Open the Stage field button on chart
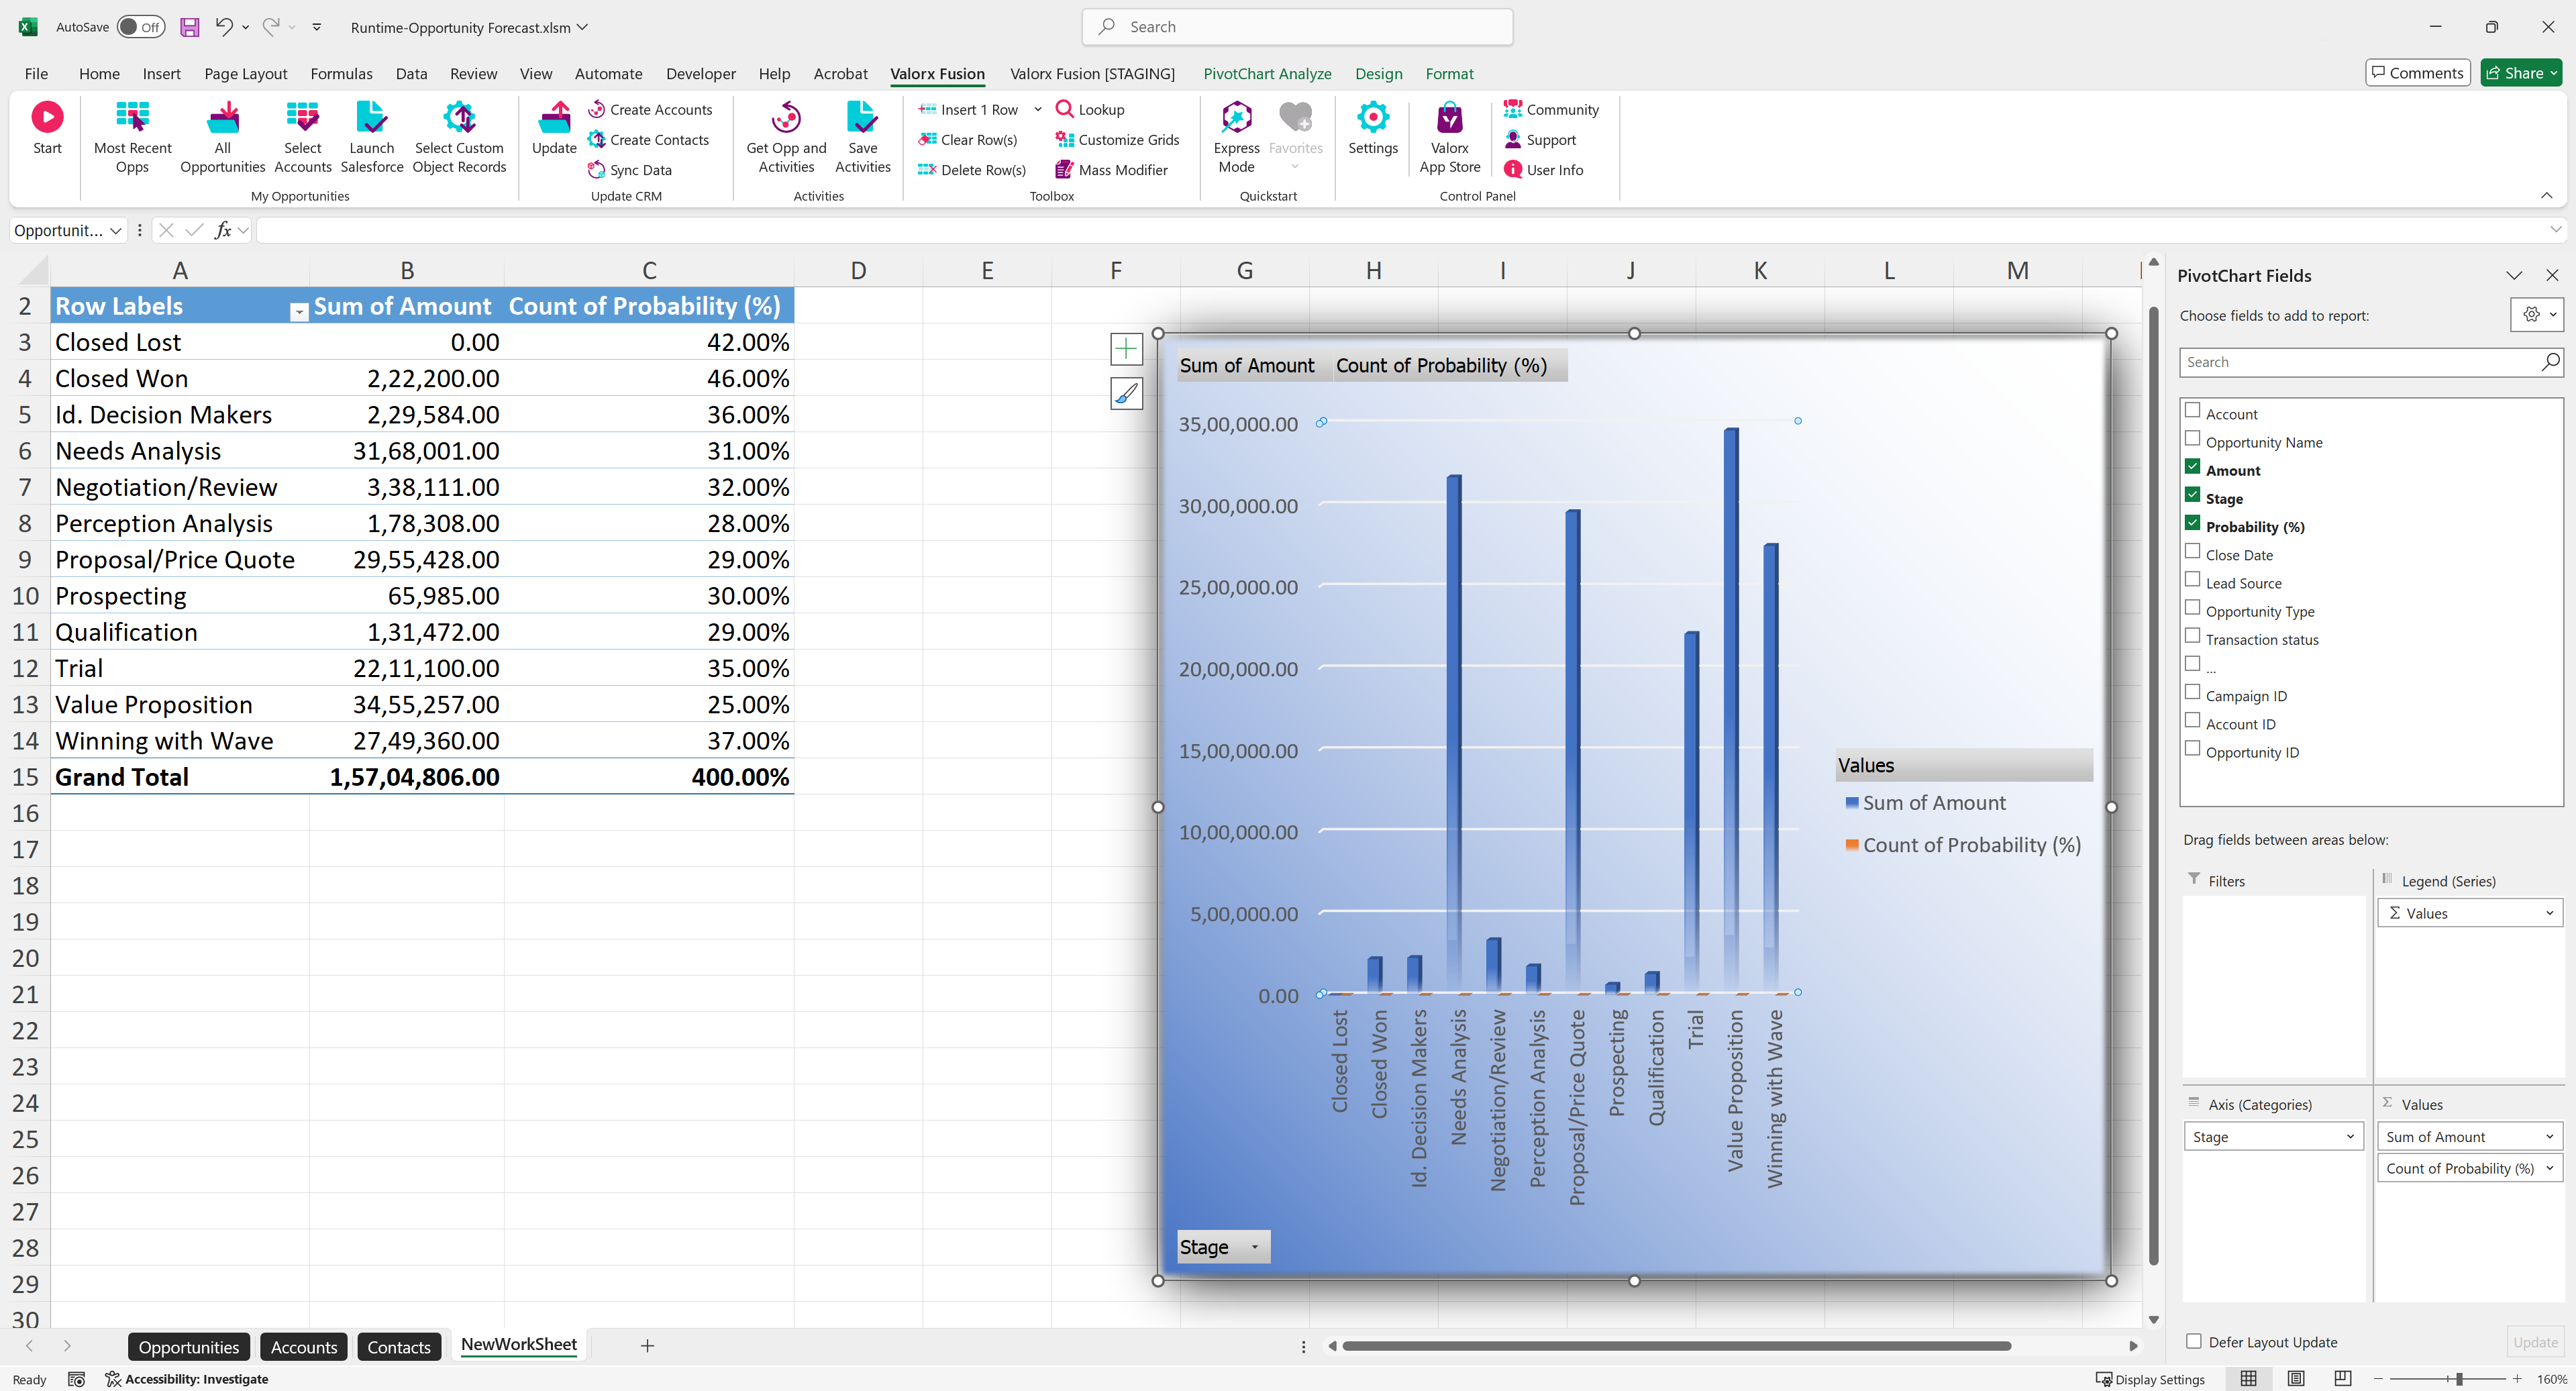The width and height of the screenshot is (2576, 1391). tap(1223, 1246)
